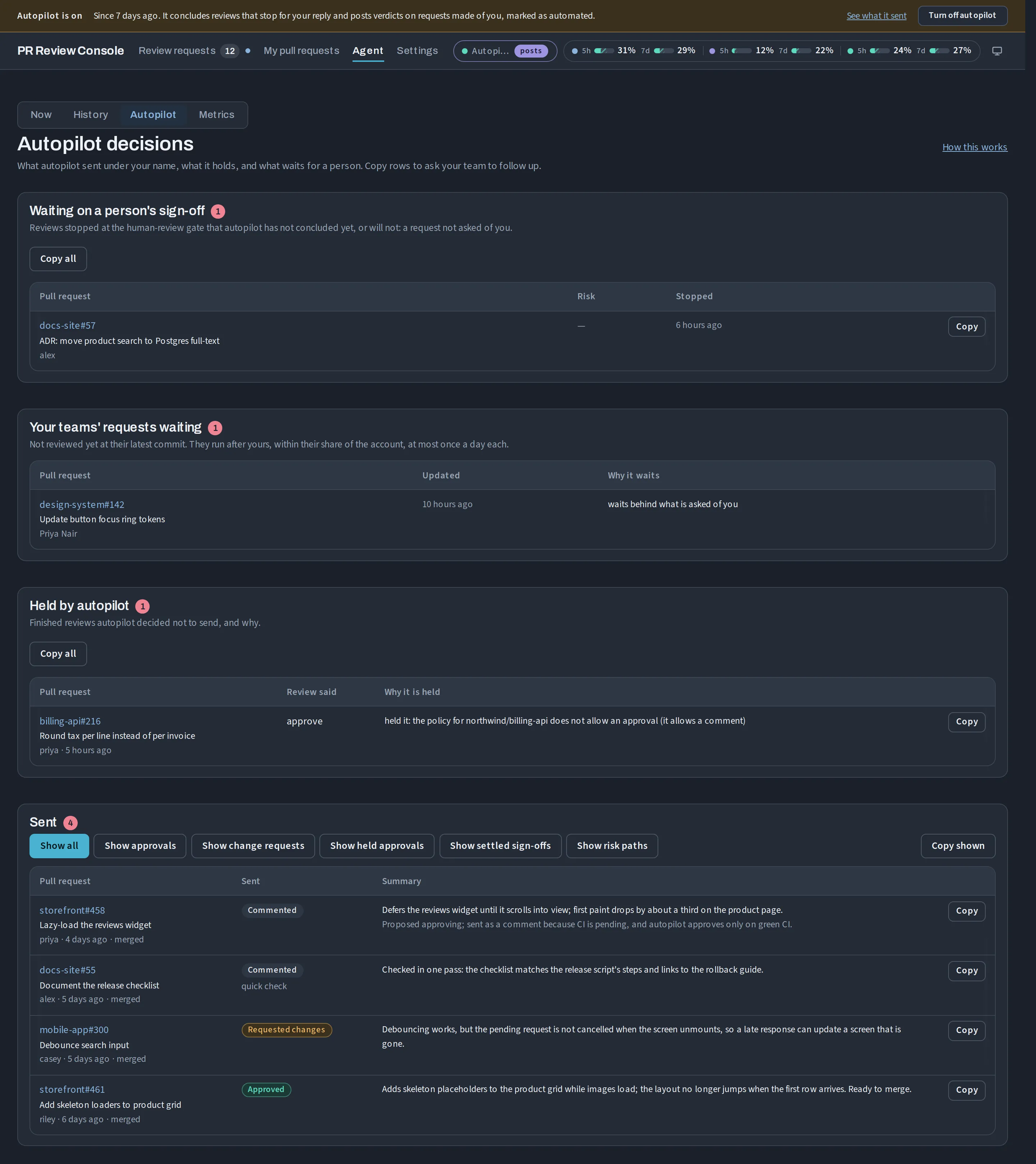Copy the storefront#458 row

[967, 910]
